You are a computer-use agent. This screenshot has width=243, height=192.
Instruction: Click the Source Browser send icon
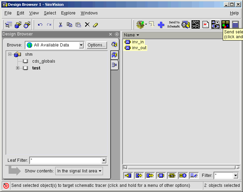coord(206,24)
